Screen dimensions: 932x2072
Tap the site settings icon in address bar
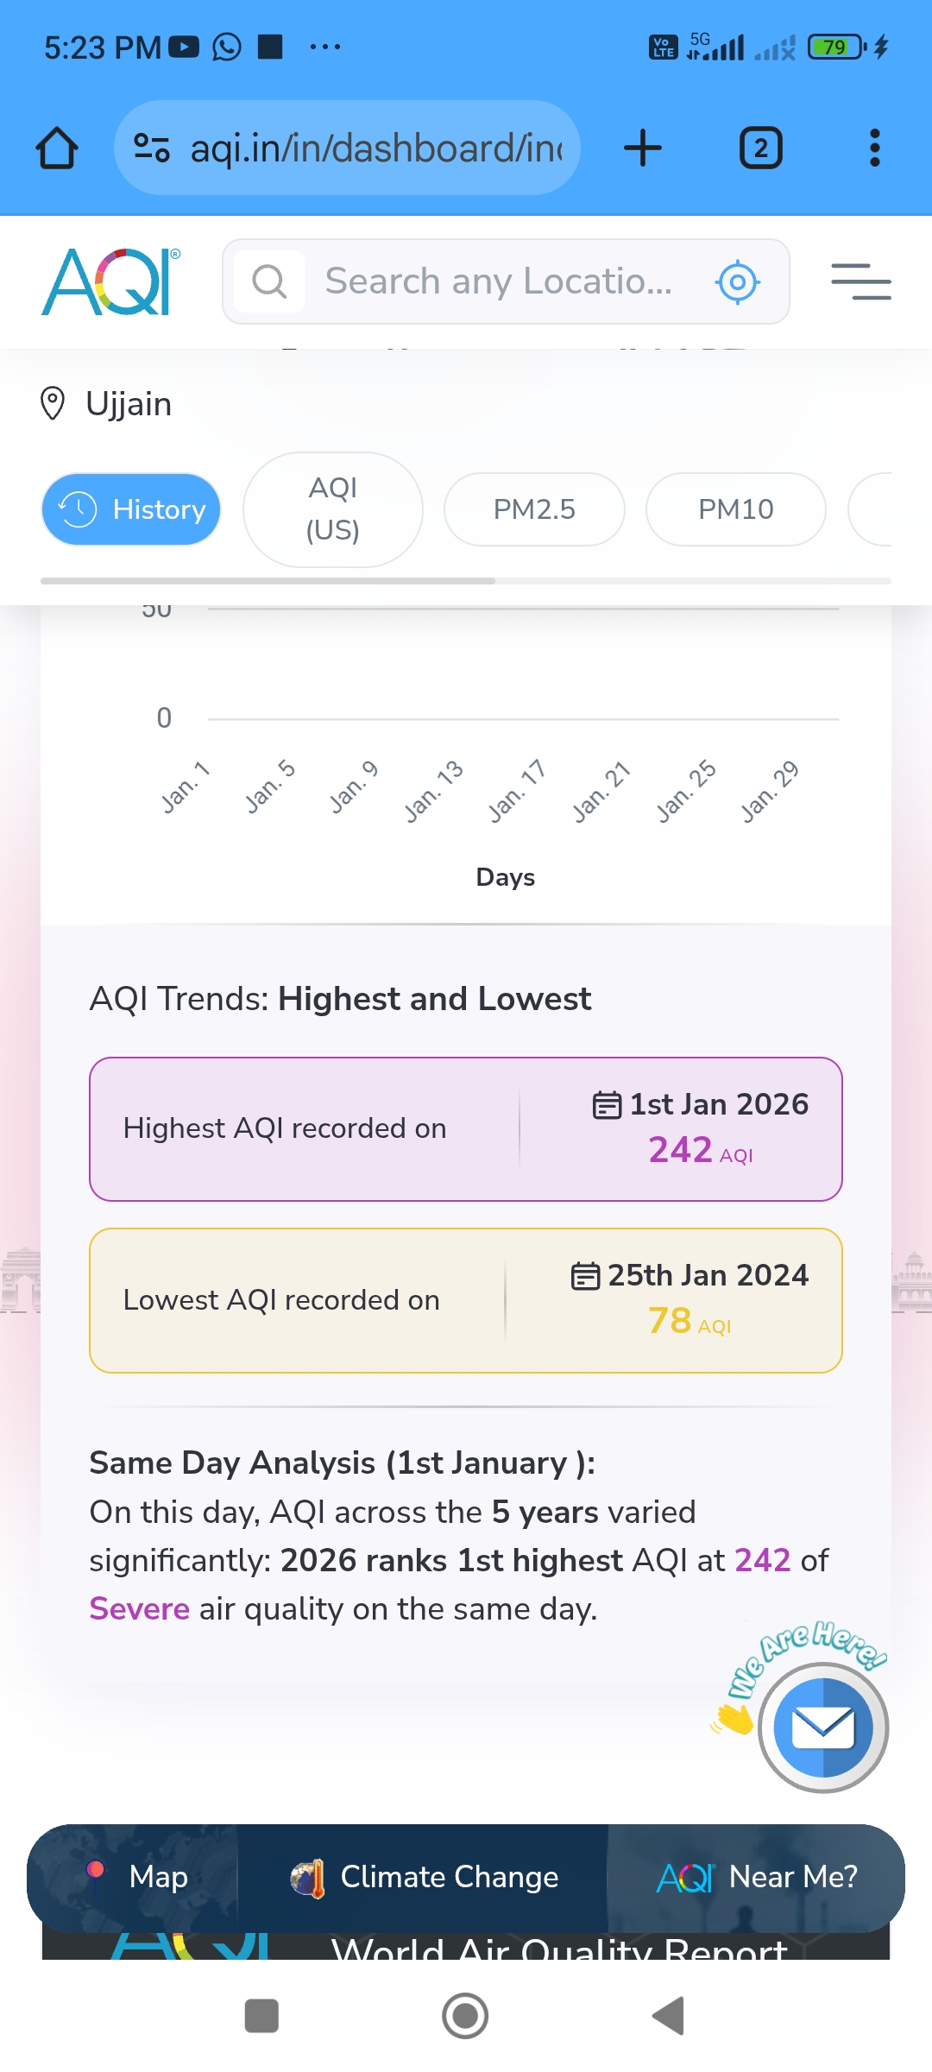point(152,148)
